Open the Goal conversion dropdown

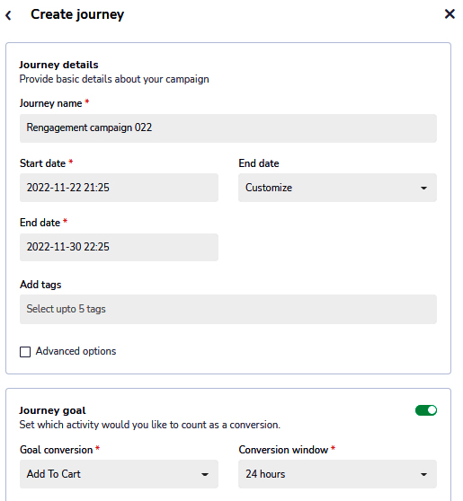119,474
